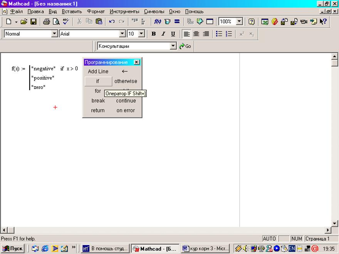Open file with the folder icon
This screenshot has width=339, height=254.
click(x=24, y=22)
